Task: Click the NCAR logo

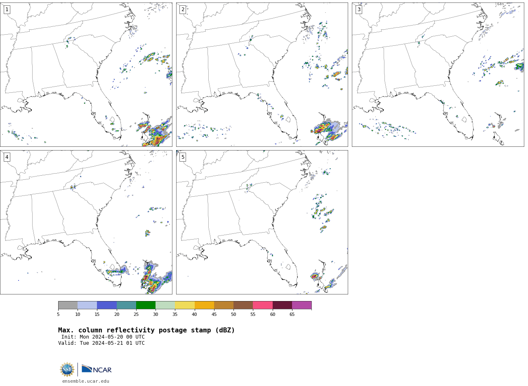Action: 97,369
